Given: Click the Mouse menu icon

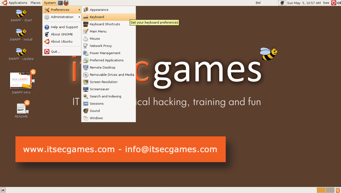Looking at the screenshot, I should 86,38.
